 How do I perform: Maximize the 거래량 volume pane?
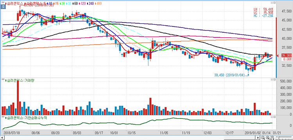coord(275,80)
